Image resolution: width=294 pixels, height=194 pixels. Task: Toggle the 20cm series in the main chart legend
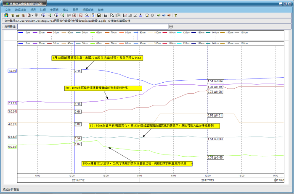39,43
